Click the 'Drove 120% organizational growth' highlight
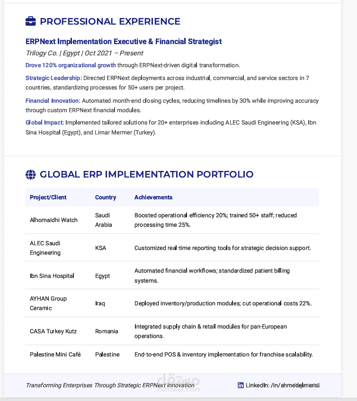 (71, 65)
